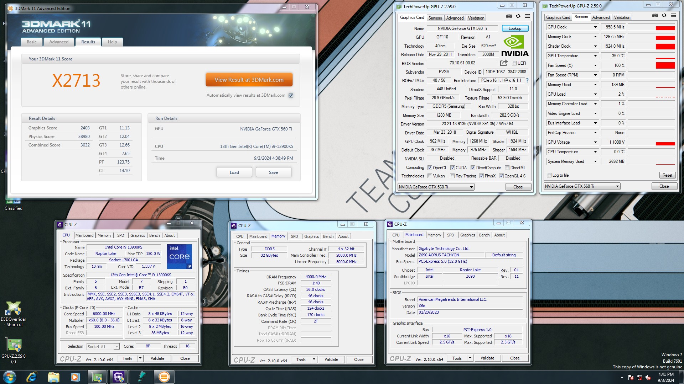Switch to the Advanced tab in 3DMark 11
The image size is (684, 384).
point(59,42)
